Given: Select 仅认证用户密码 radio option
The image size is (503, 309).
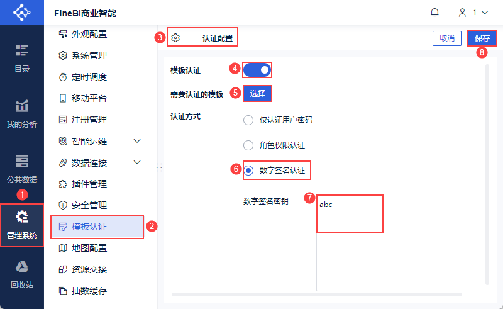Looking at the screenshot, I should click(x=248, y=120).
